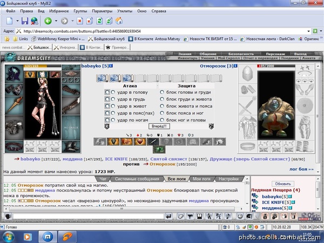
Task: Click the smiley face icon in chat toolbar
Action: click(x=240, y=217)
